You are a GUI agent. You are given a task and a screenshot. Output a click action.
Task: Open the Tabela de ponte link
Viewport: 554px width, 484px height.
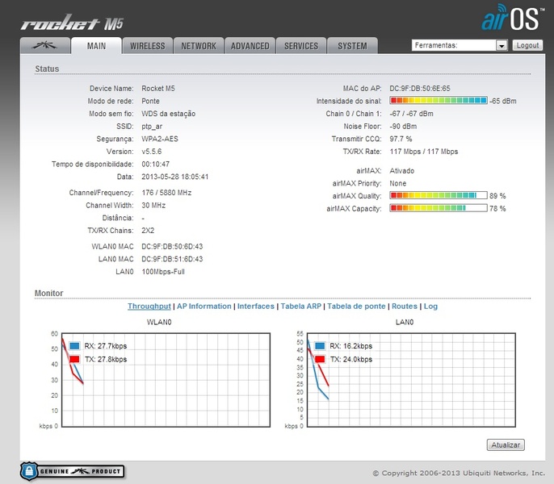coord(356,306)
